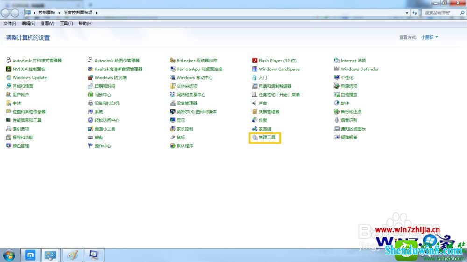Open the 编辑(E) menu
This screenshot has width=467, height=262.
[28, 23]
